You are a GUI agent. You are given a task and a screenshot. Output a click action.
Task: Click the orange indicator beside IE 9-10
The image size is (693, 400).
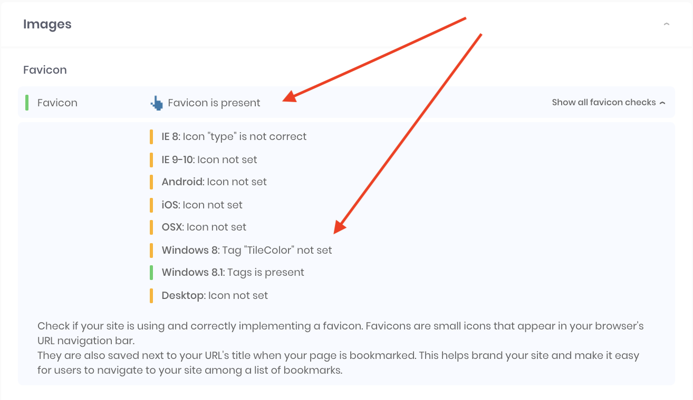pyautogui.click(x=152, y=159)
